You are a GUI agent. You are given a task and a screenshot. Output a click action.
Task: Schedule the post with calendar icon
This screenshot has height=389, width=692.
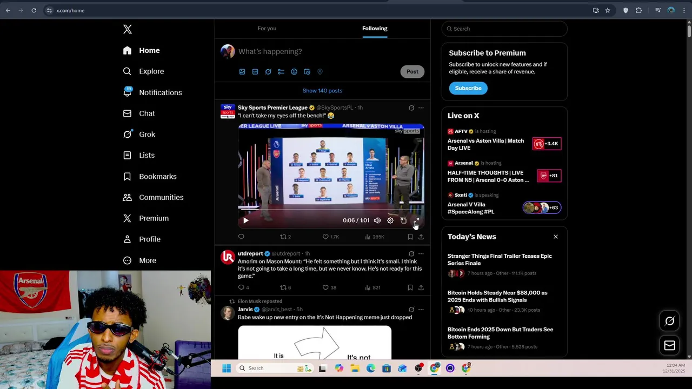(x=307, y=71)
